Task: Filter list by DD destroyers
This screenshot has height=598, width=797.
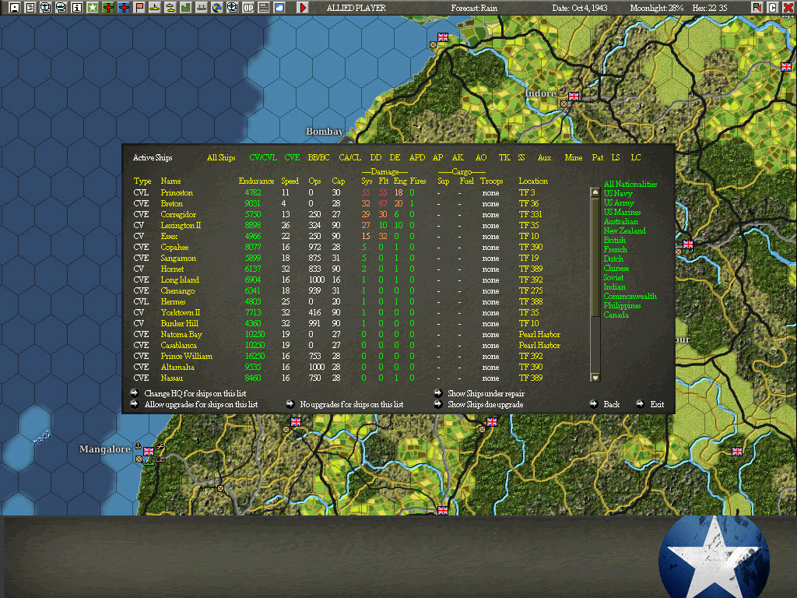Action: click(x=376, y=157)
